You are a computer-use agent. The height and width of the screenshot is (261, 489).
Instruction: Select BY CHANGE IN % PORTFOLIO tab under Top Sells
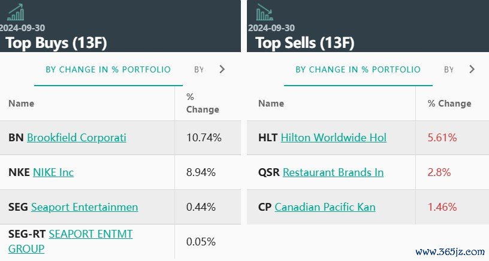click(x=358, y=69)
